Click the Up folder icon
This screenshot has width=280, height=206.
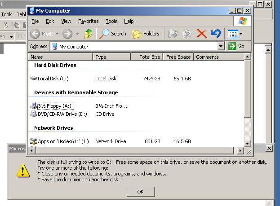pyautogui.click(x=89, y=34)
